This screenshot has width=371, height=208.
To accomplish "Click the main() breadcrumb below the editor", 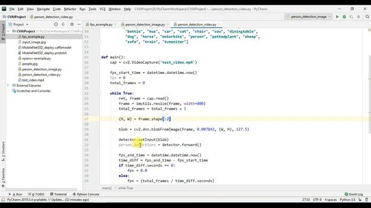I will coord(107,188).
